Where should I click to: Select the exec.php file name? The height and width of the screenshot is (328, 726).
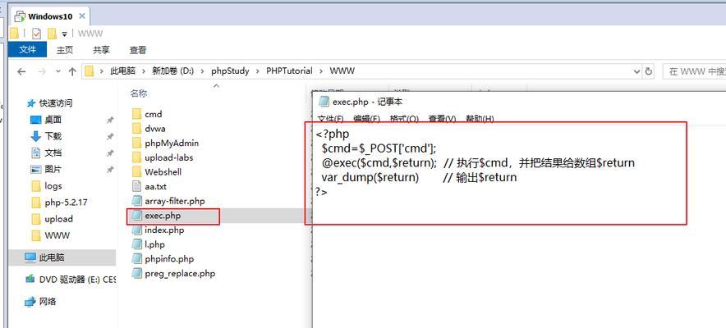pyautogui.click(x=163, y=216)
